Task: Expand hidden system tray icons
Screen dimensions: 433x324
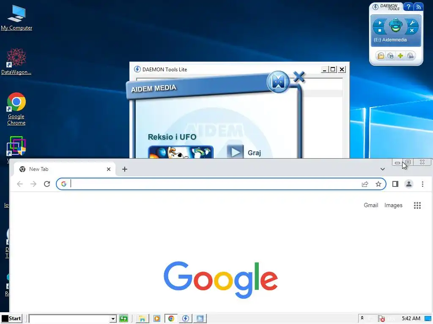Action: pyautogui.click(x=362, y=318)
